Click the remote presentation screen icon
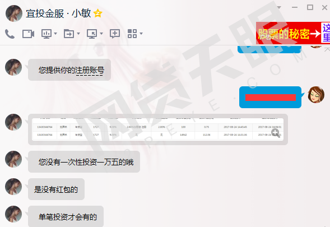This screenshot has height=227, width=330. point(47,34)
